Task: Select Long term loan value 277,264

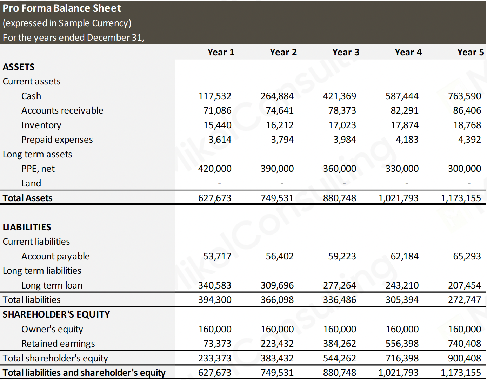Action: click(x=340, y=285)
